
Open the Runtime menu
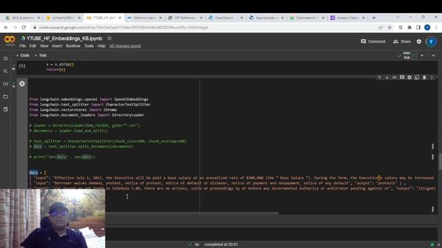pyautogui.click(x=73, y=46)
